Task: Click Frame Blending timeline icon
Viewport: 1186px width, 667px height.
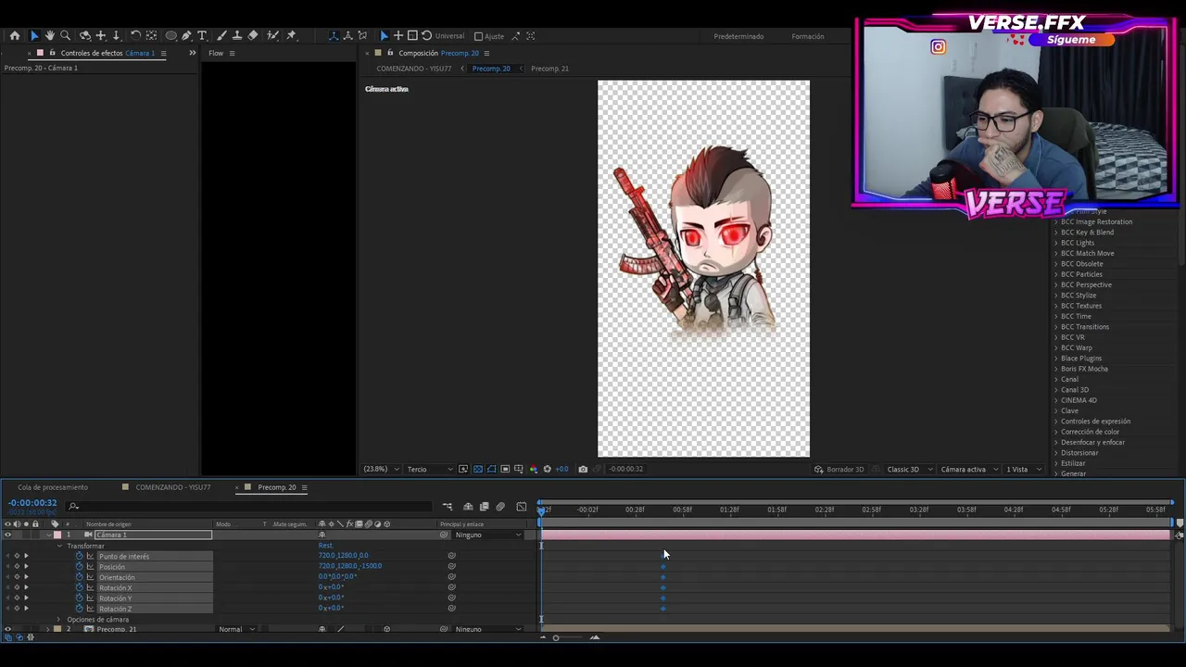Action: [x=484, y=507]
